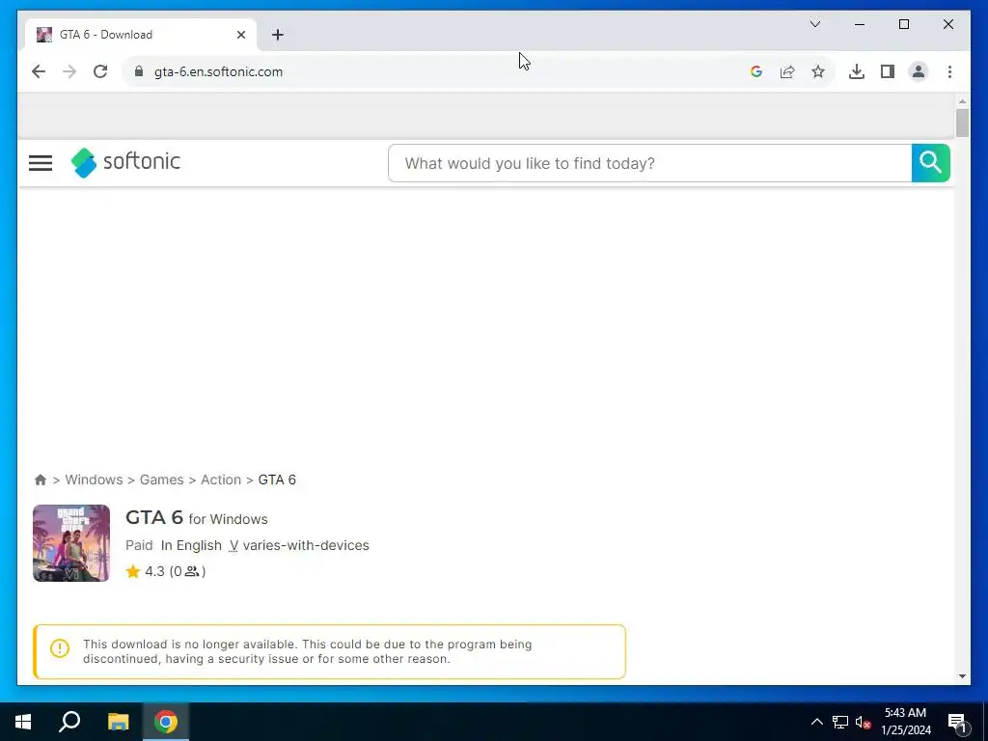Click the 4.3 star rating
988x741 pixels.
click(145, 571)
